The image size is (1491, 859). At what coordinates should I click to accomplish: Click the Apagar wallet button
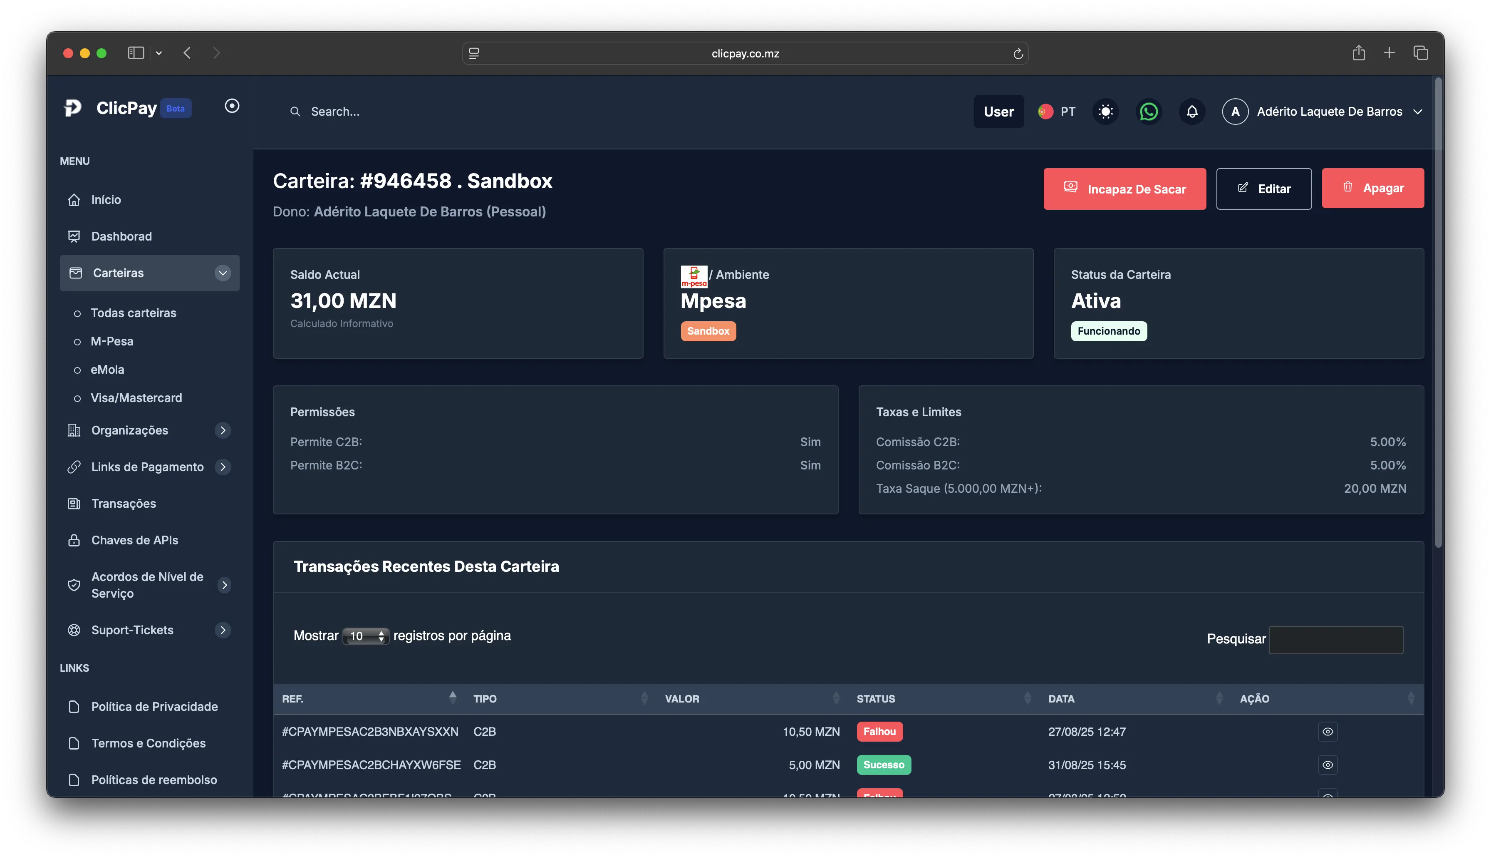point(1372,188)
